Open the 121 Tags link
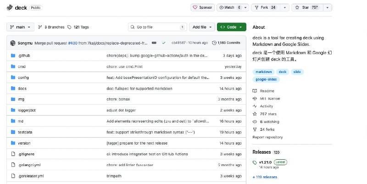367x184 pixels. (78, 27)
